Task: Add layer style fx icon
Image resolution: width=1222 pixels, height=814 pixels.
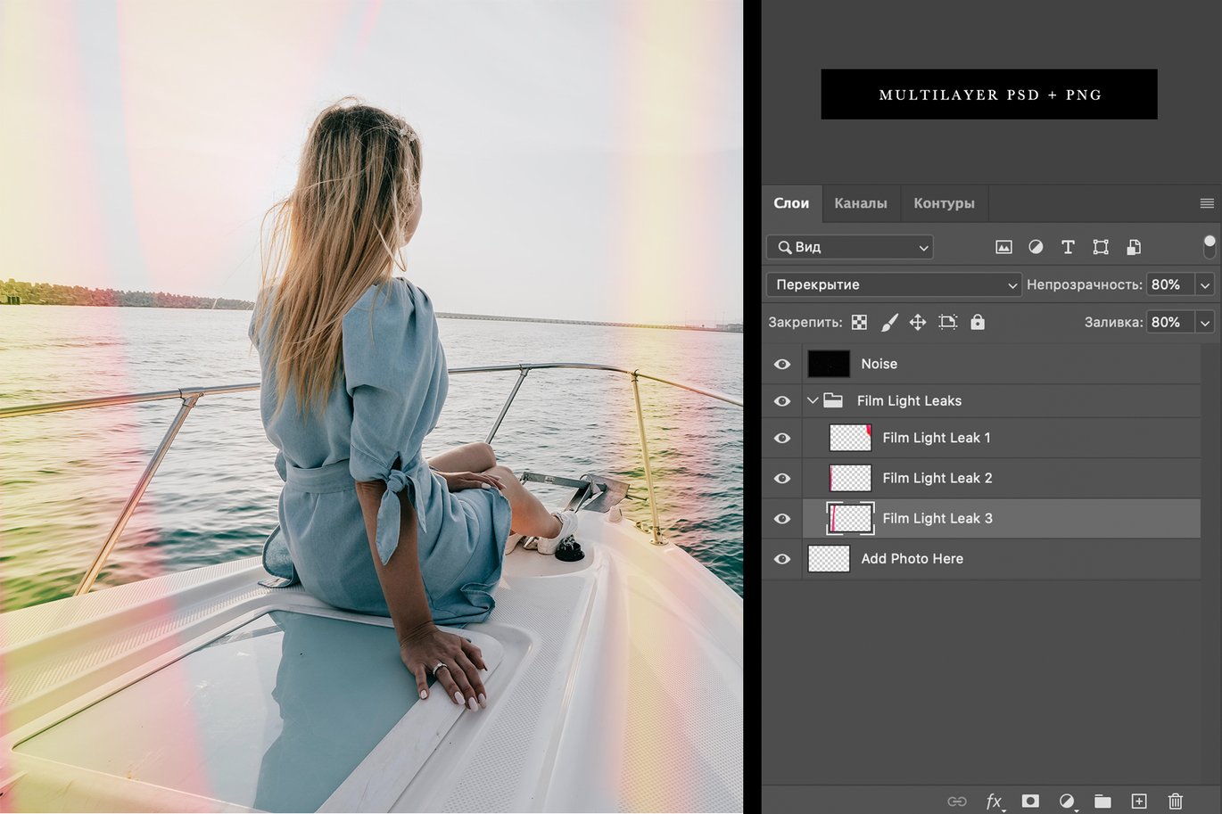Action: pos(994,802)
